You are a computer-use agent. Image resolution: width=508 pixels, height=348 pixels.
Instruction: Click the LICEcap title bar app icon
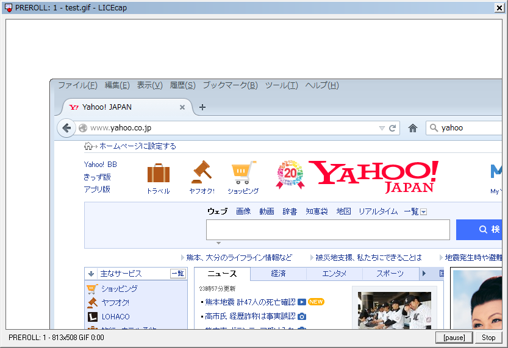(x=9, y=8)
